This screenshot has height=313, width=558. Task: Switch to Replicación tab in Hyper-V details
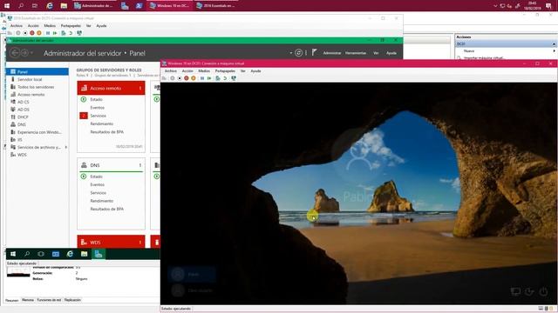[x=72, y=300]
